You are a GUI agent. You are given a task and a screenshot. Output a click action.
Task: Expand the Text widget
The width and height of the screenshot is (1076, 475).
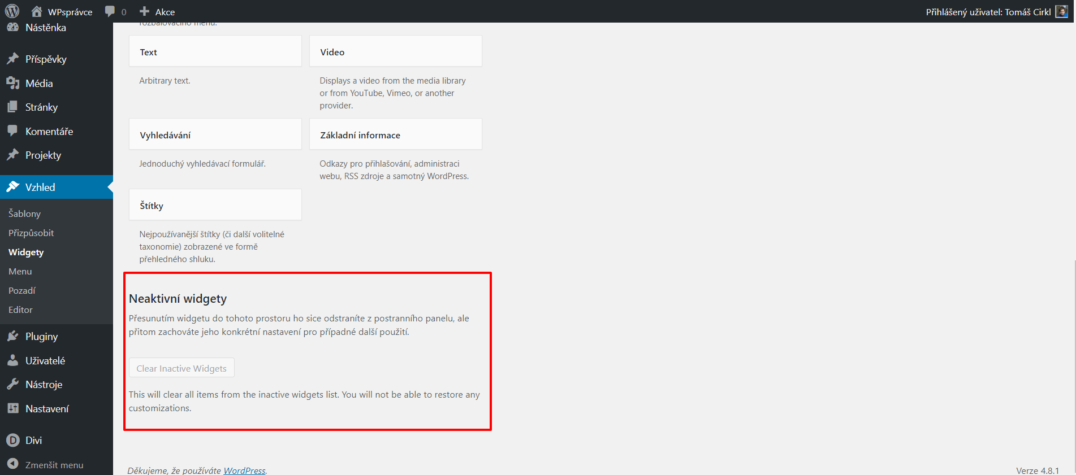click(215, 51)
